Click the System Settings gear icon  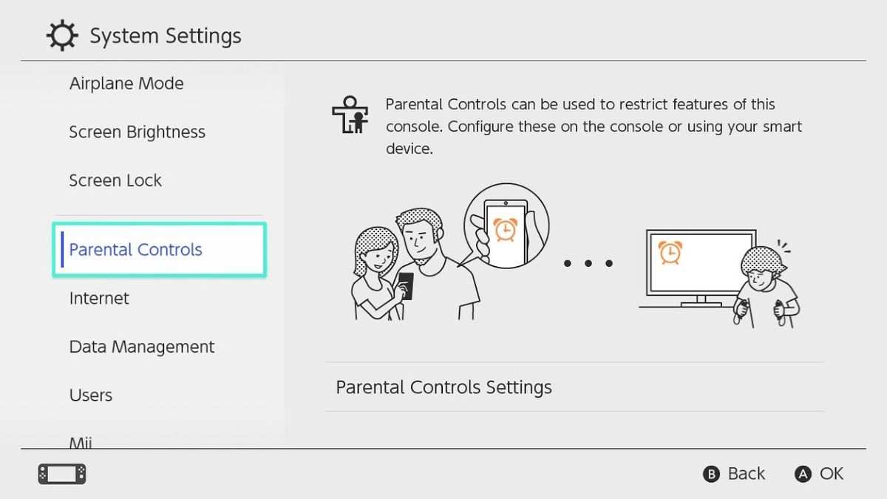coord(62,35)
